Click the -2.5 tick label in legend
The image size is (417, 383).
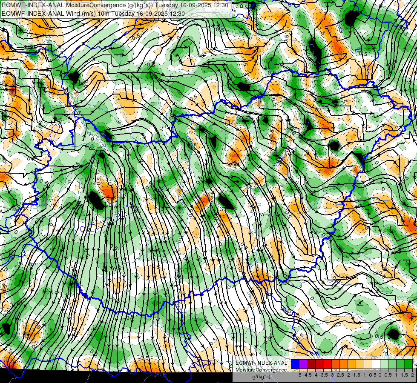tap(339, 375)
